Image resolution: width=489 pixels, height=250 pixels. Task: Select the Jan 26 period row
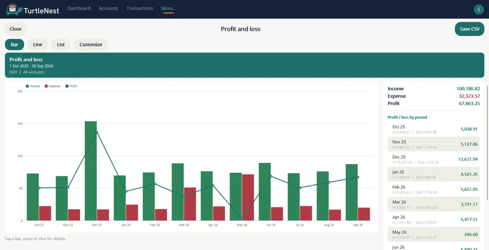click(x=434, y=174)
